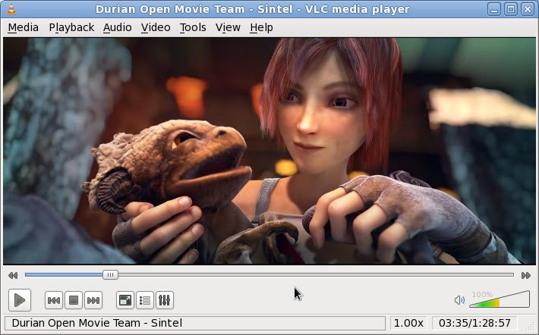Viewport: 539px width, 335px height.
Task: Skip to the previous media item
Action: pyautogui.click(x=54, y=300)
